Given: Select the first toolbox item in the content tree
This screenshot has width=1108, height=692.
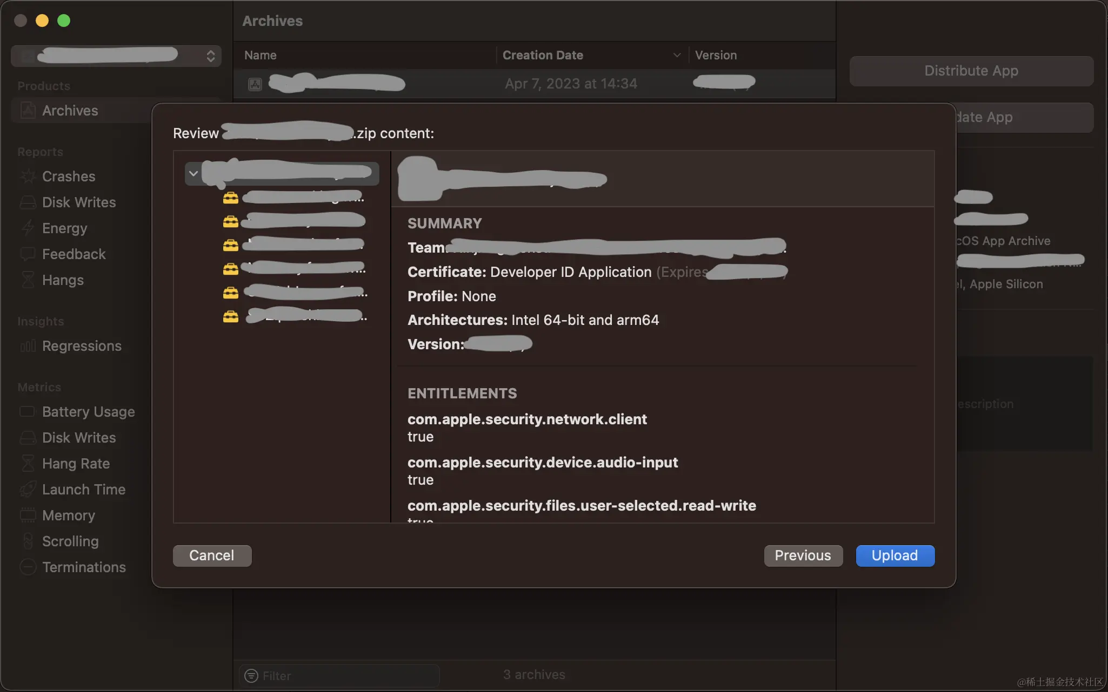Looking at the screenshot, I should [x=231, y=198].
